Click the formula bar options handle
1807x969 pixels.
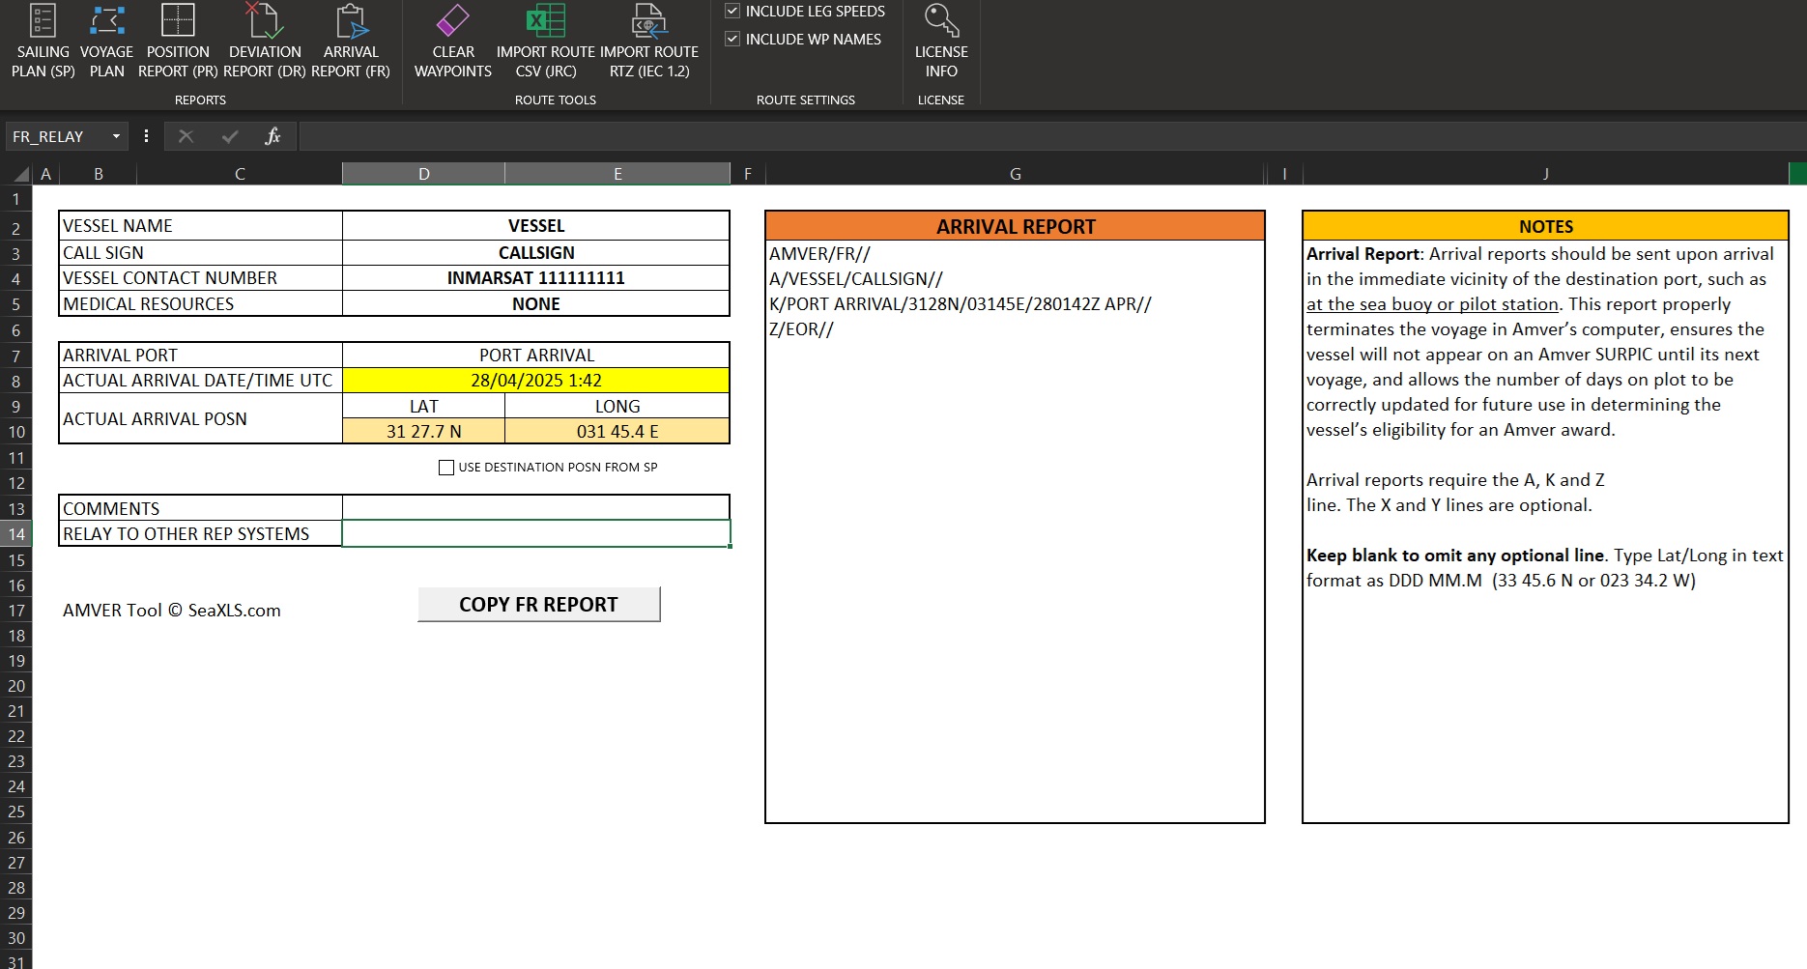(146, 137)
